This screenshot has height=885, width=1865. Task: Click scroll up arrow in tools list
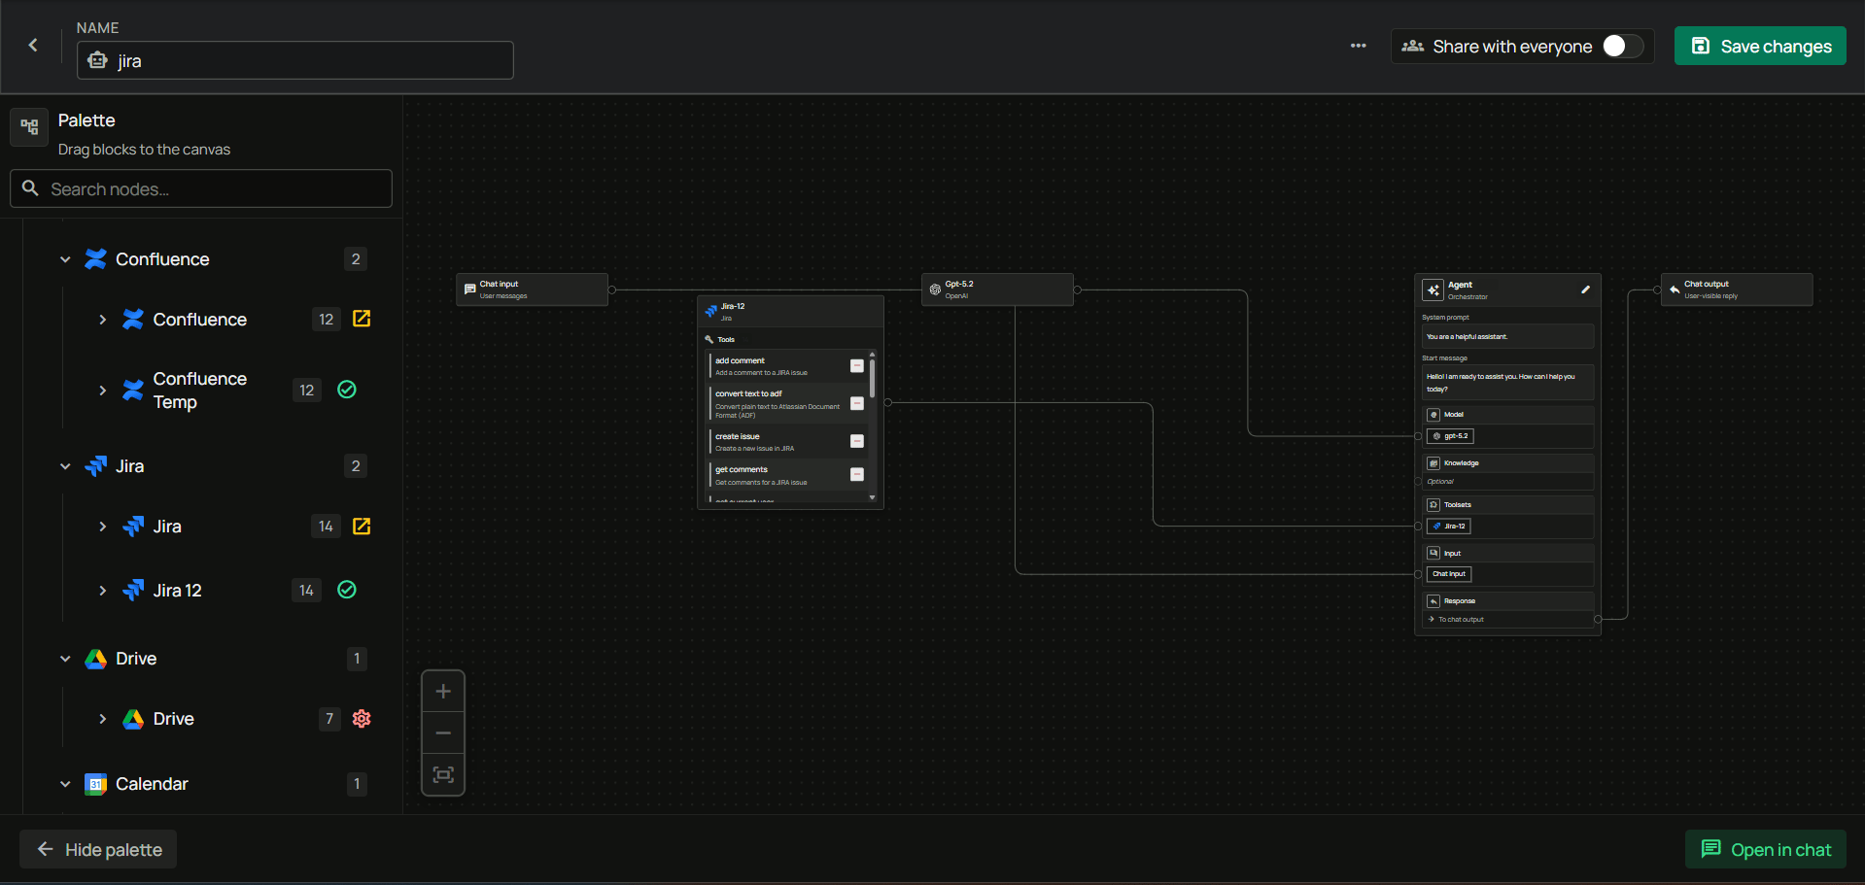(x=872, y=354)
